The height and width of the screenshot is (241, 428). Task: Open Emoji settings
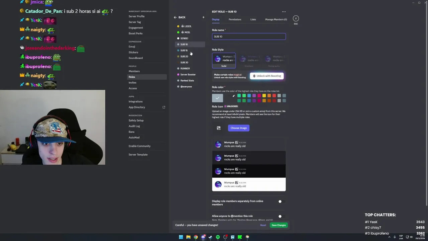(132, 47)
